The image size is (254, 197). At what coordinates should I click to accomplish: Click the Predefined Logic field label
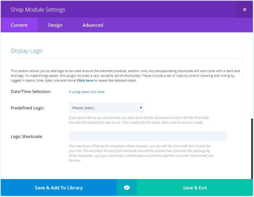28,108
